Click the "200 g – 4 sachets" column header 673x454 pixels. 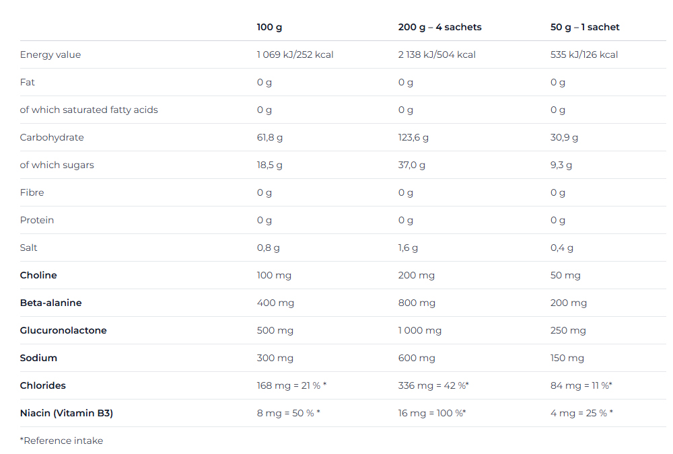click(x=439, y=28)
